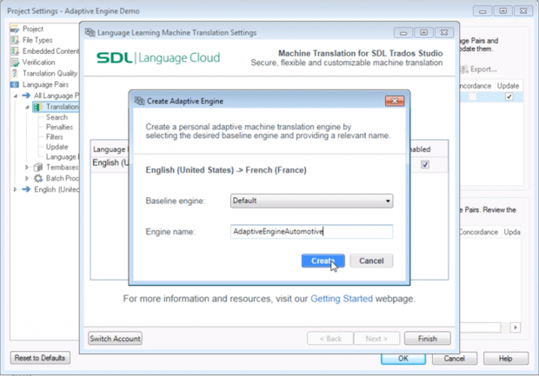Screen dimensions: 539x376
Task: Select Filters in the settings tree
Action: [55, 137]
